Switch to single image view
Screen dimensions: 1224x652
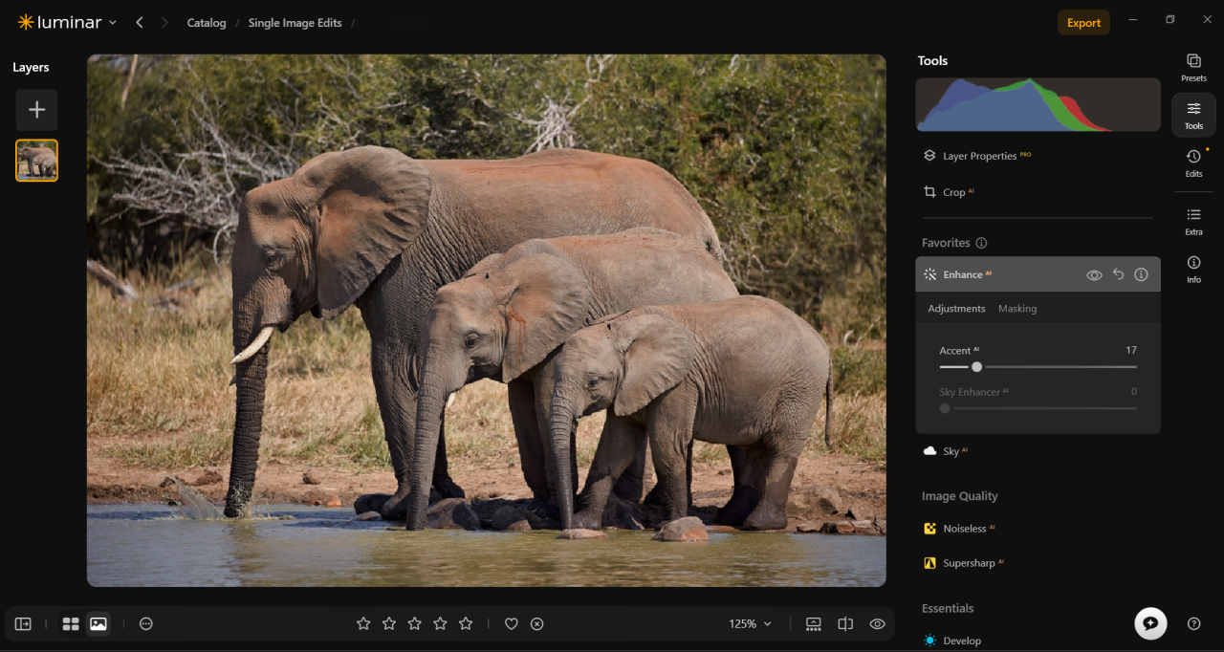(98, 623)
